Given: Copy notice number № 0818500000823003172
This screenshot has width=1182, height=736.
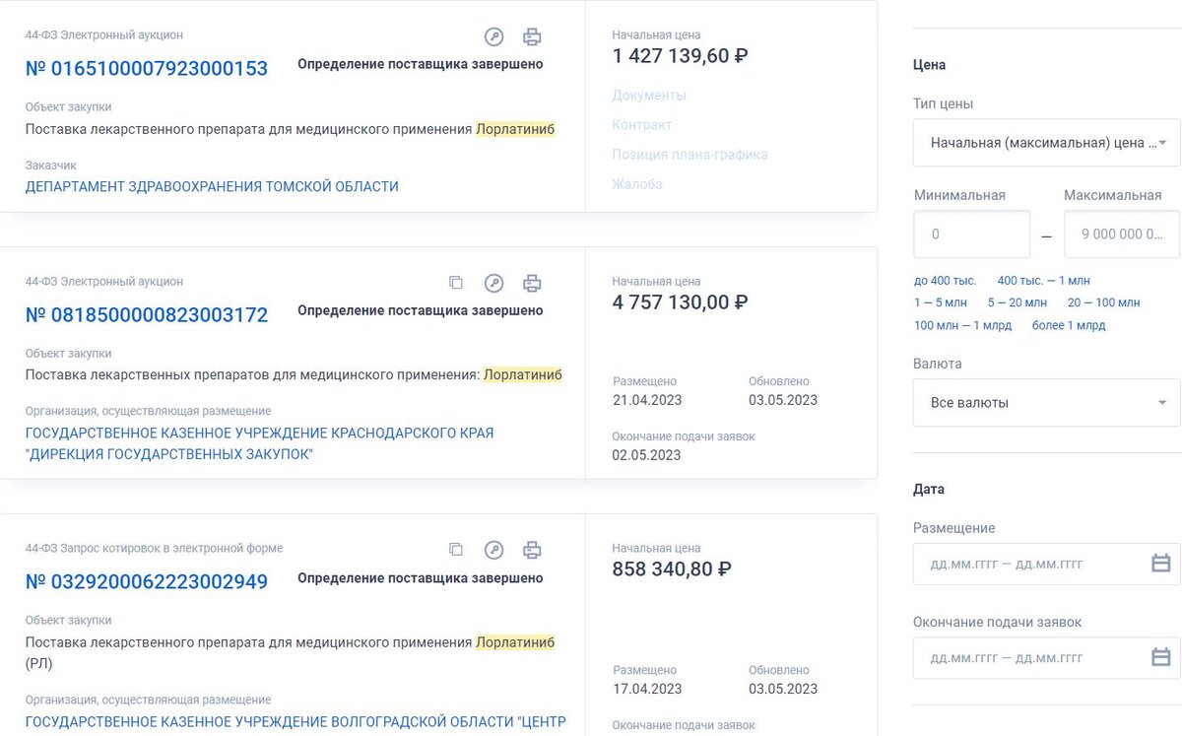Looking at the screenshot, I should [455, 282].
